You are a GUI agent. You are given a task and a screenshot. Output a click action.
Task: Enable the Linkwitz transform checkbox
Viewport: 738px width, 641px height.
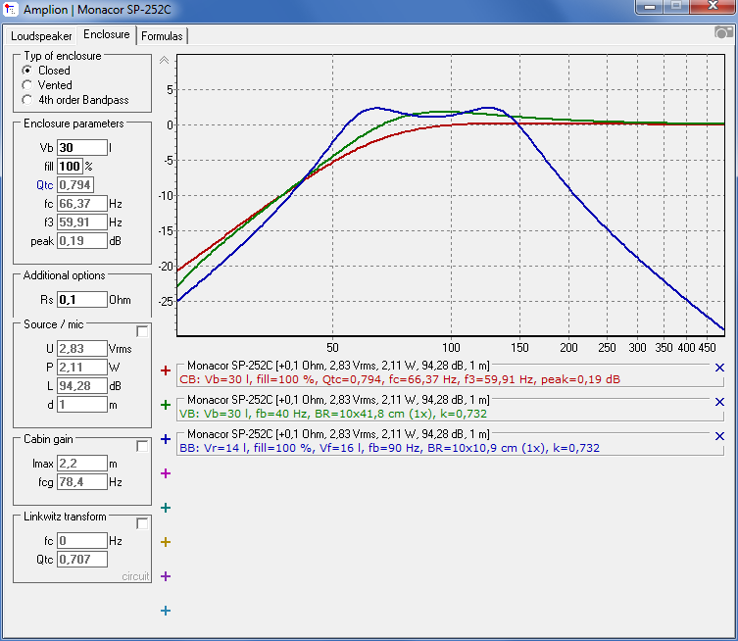[142, 523]
